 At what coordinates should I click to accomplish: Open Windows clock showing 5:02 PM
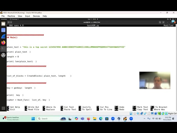(x=167, y=119)
